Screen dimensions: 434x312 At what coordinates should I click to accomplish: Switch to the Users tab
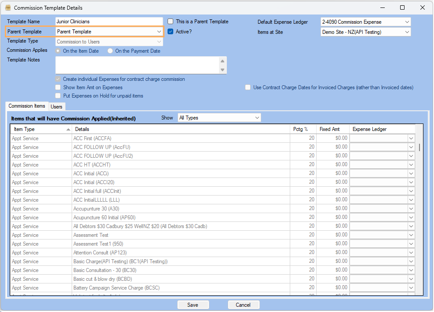point(56,107)
